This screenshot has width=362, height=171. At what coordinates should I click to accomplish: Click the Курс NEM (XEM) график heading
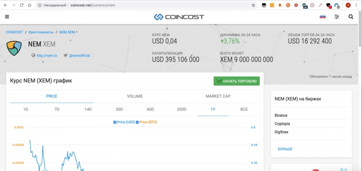41,81
